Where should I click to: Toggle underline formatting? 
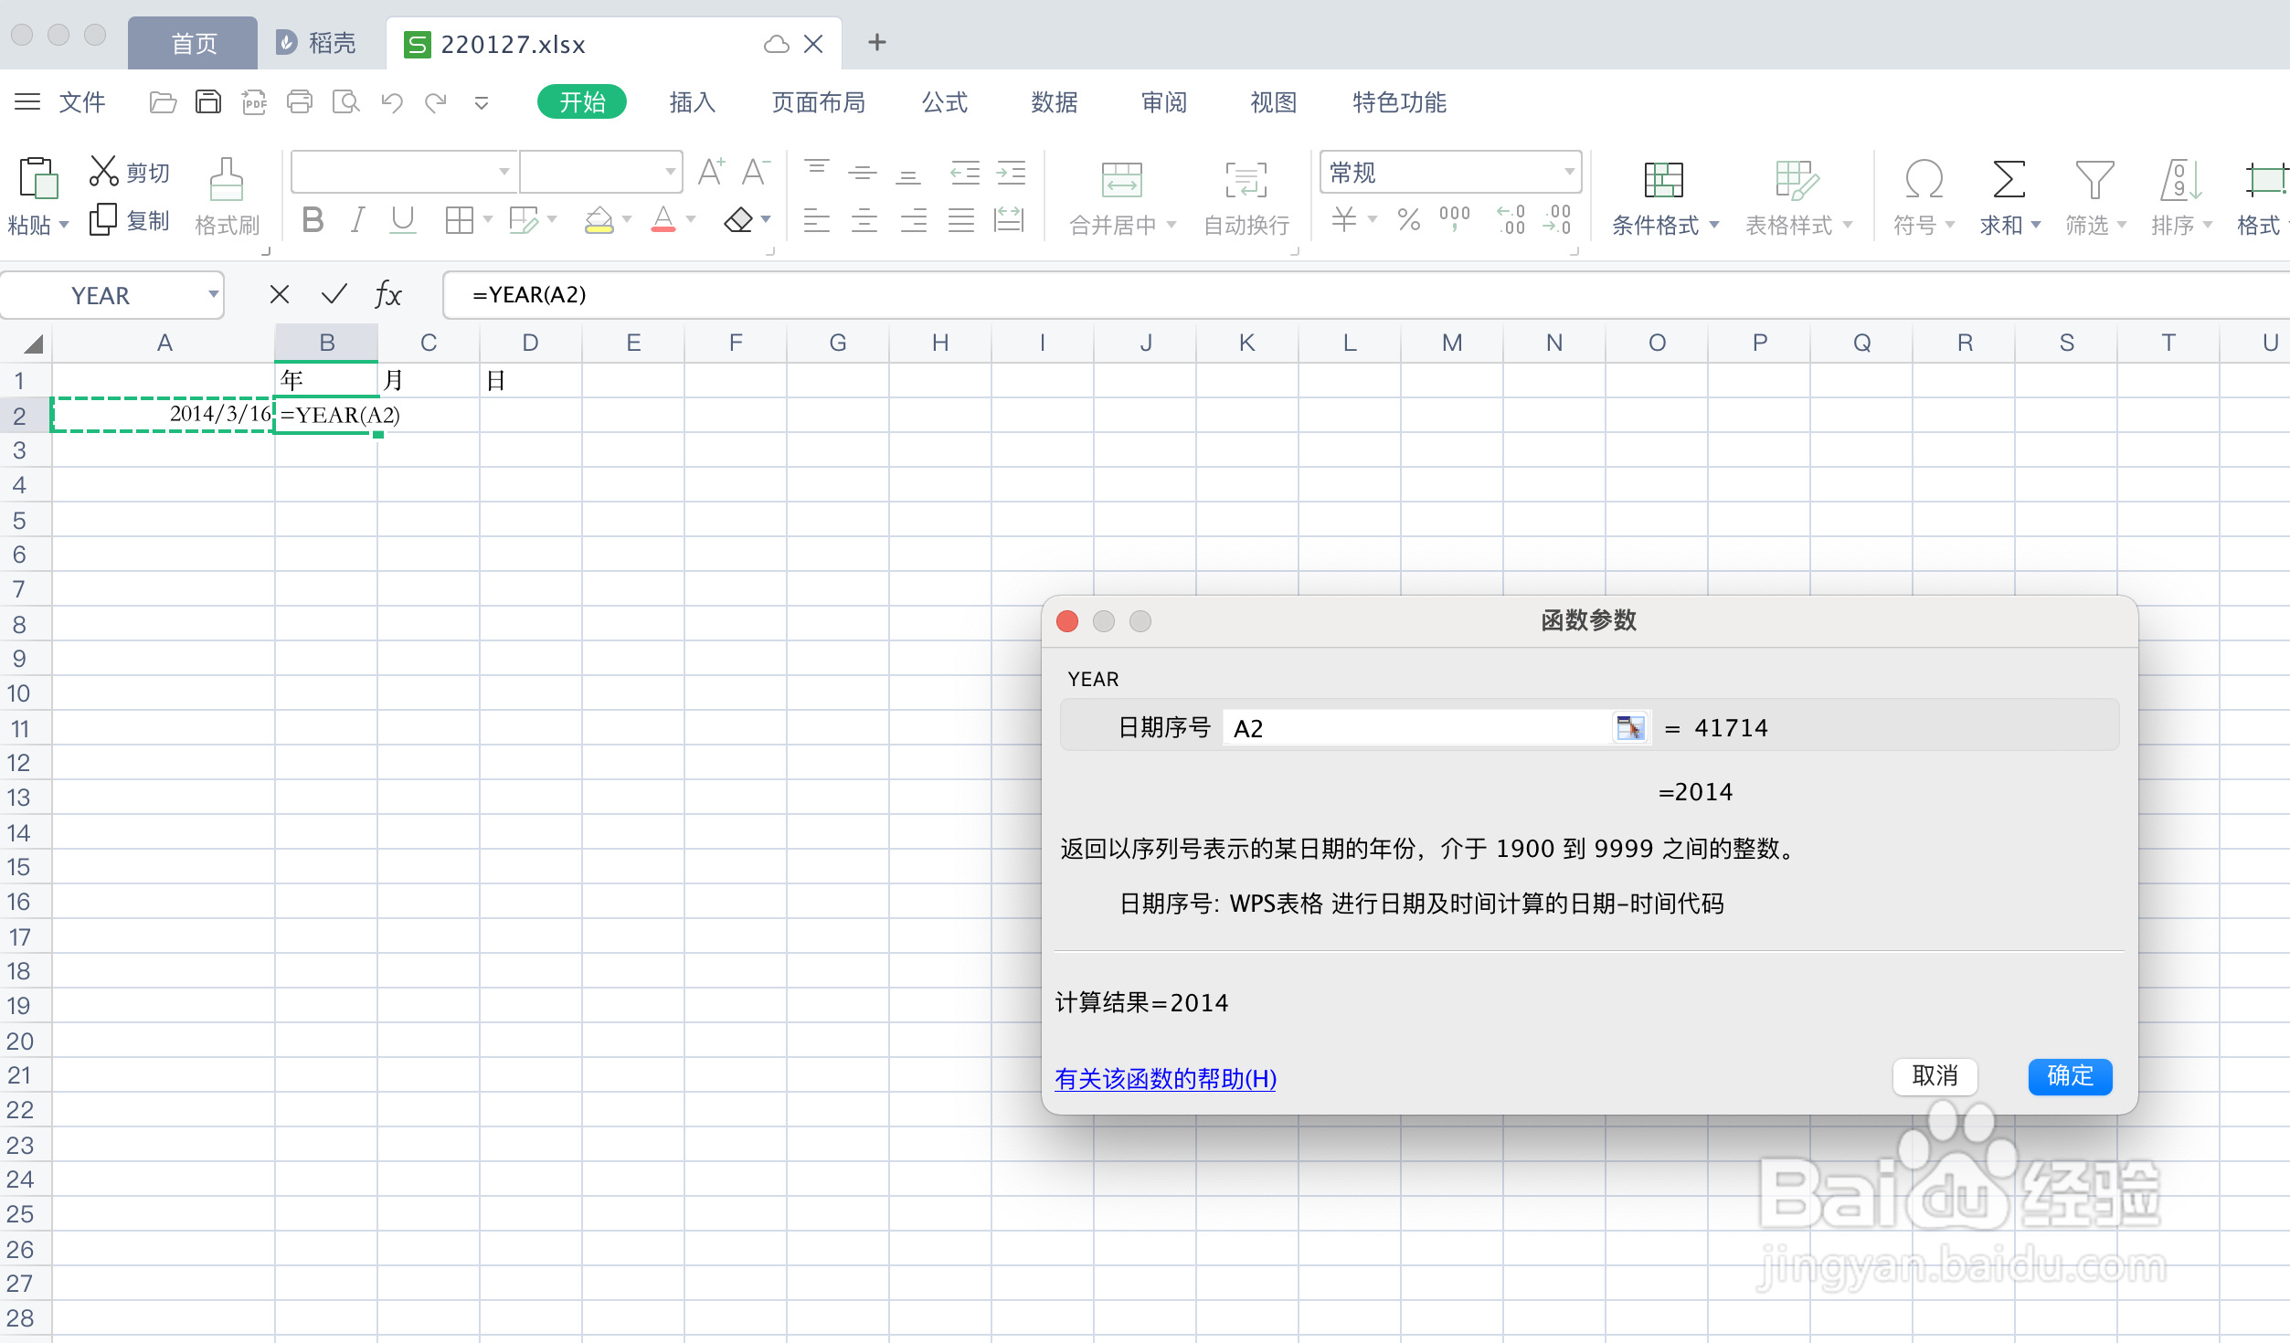tap(402, 218)
